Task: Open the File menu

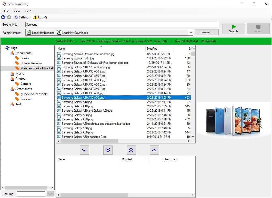Action: point(6,11)
